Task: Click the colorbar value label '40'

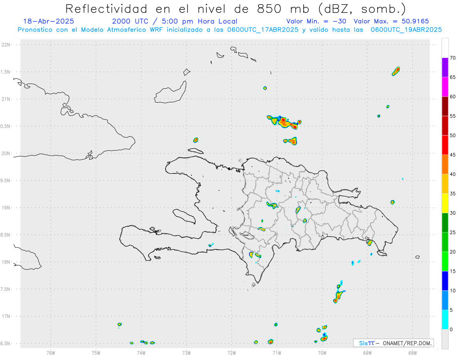Action: pyautogui.click(x=453, y=174)
